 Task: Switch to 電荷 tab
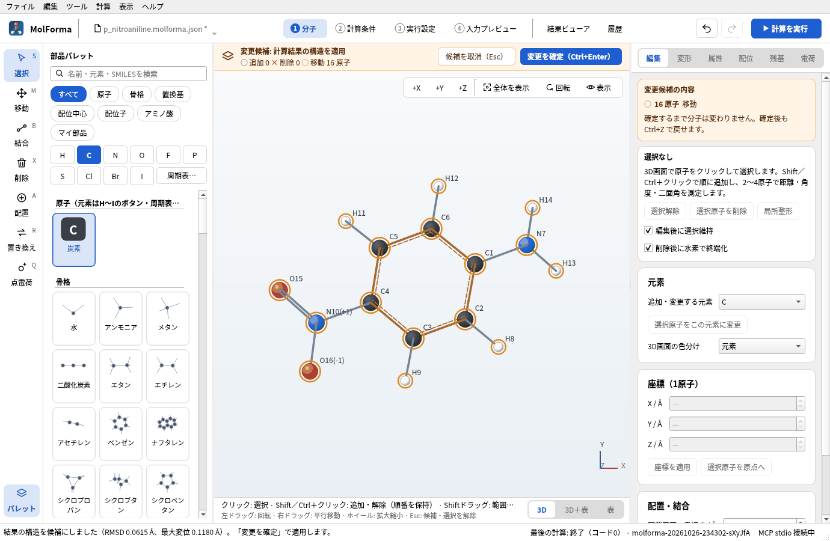click(x=808, y=58)
